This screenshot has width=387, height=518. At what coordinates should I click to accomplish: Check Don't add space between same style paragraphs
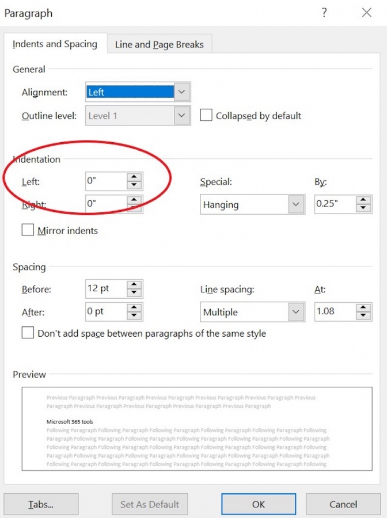click(27, 333)
